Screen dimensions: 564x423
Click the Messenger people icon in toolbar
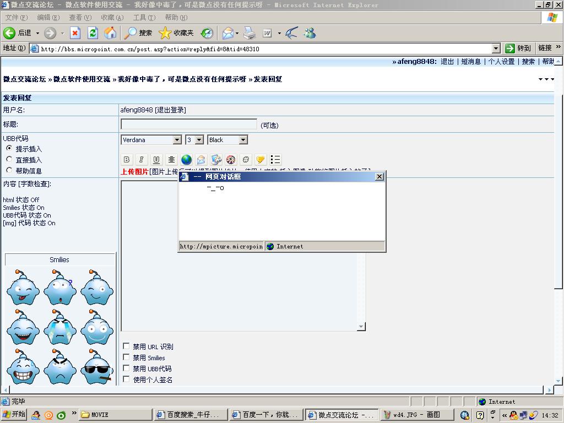(310, 33)
